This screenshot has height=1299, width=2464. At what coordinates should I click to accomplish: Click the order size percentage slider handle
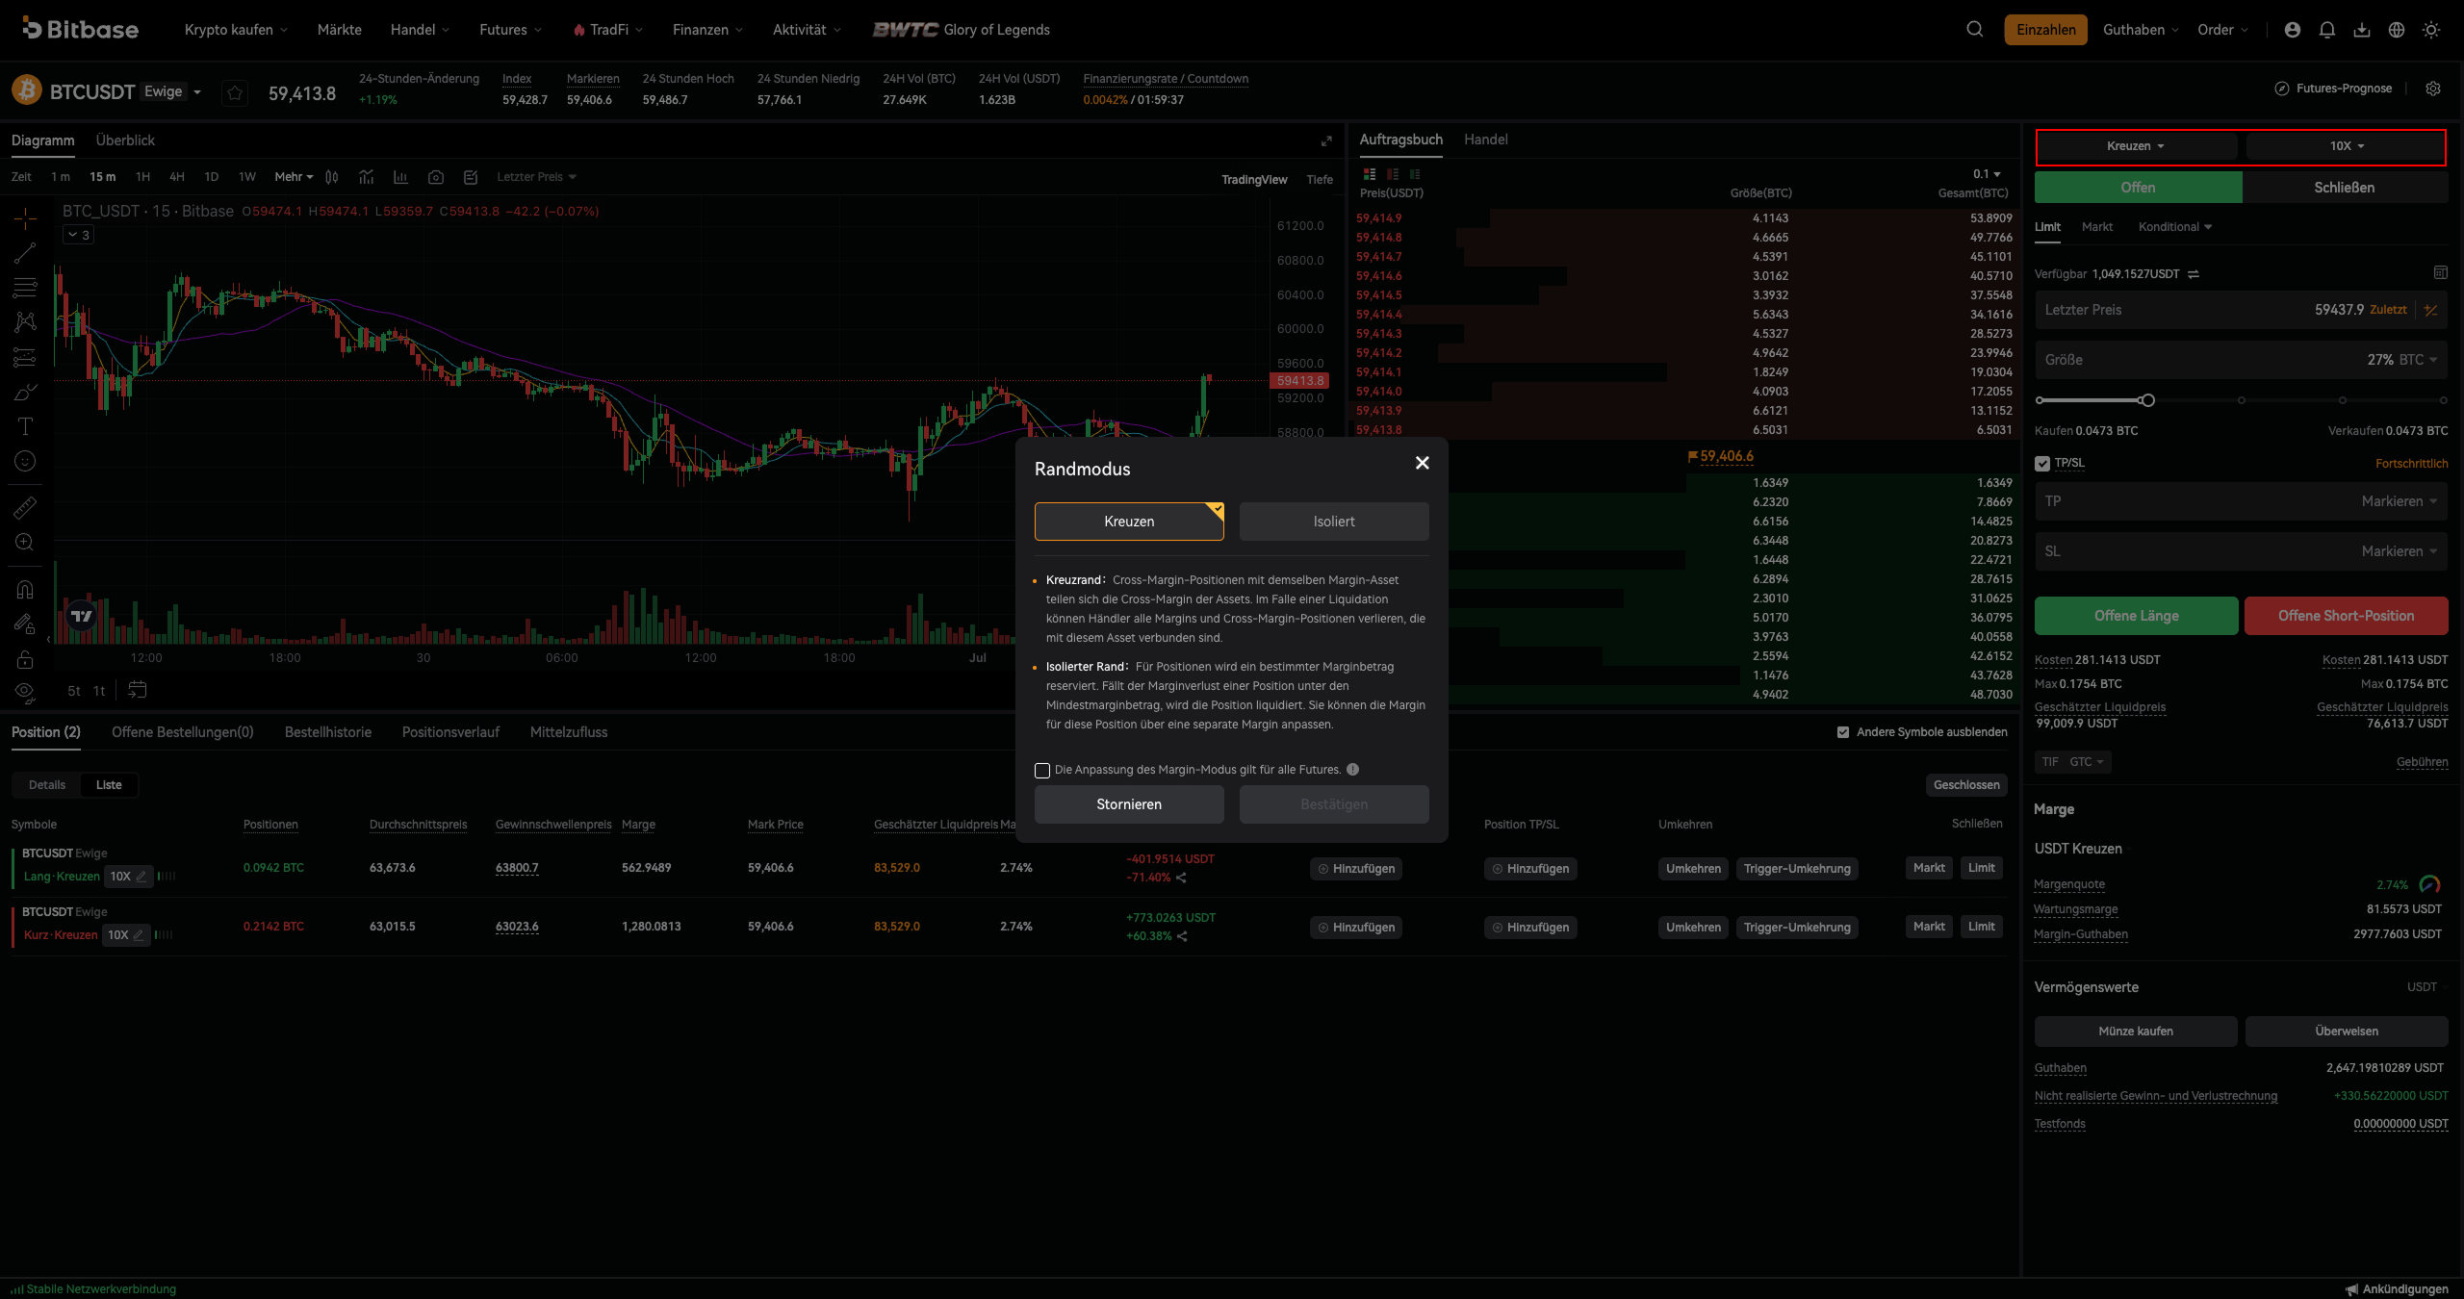click(x=2147, y=400)
